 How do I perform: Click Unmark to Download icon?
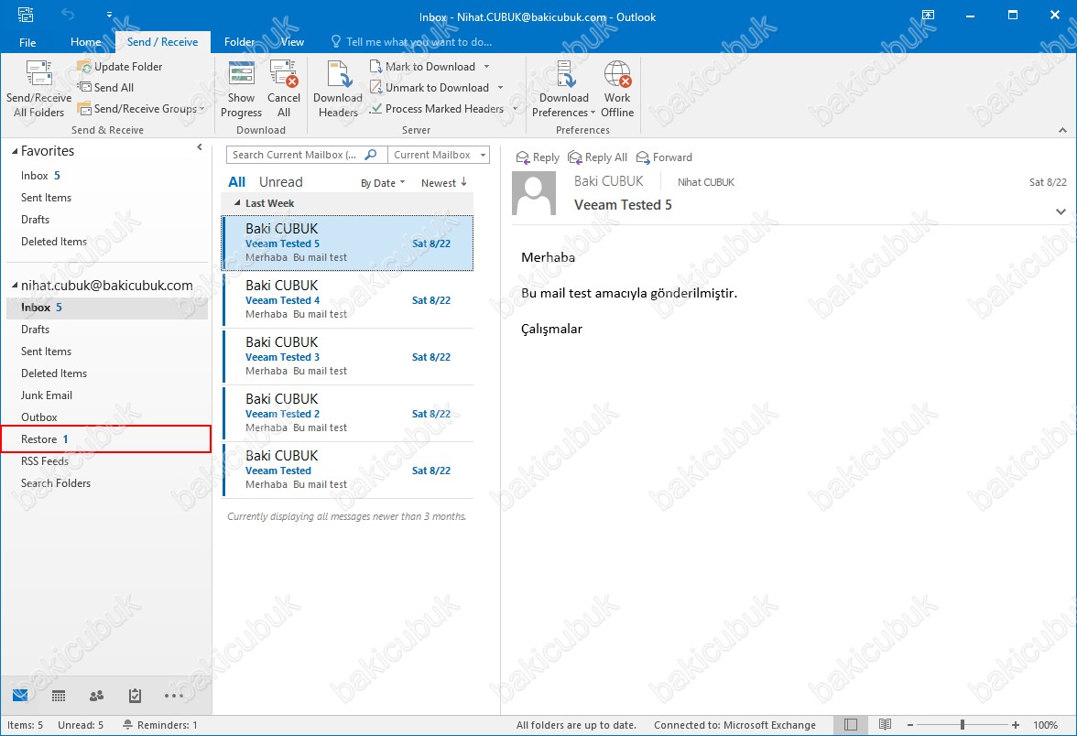(x=375, y=87)
